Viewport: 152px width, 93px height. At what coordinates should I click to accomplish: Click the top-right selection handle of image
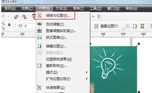tap(139, 44)
